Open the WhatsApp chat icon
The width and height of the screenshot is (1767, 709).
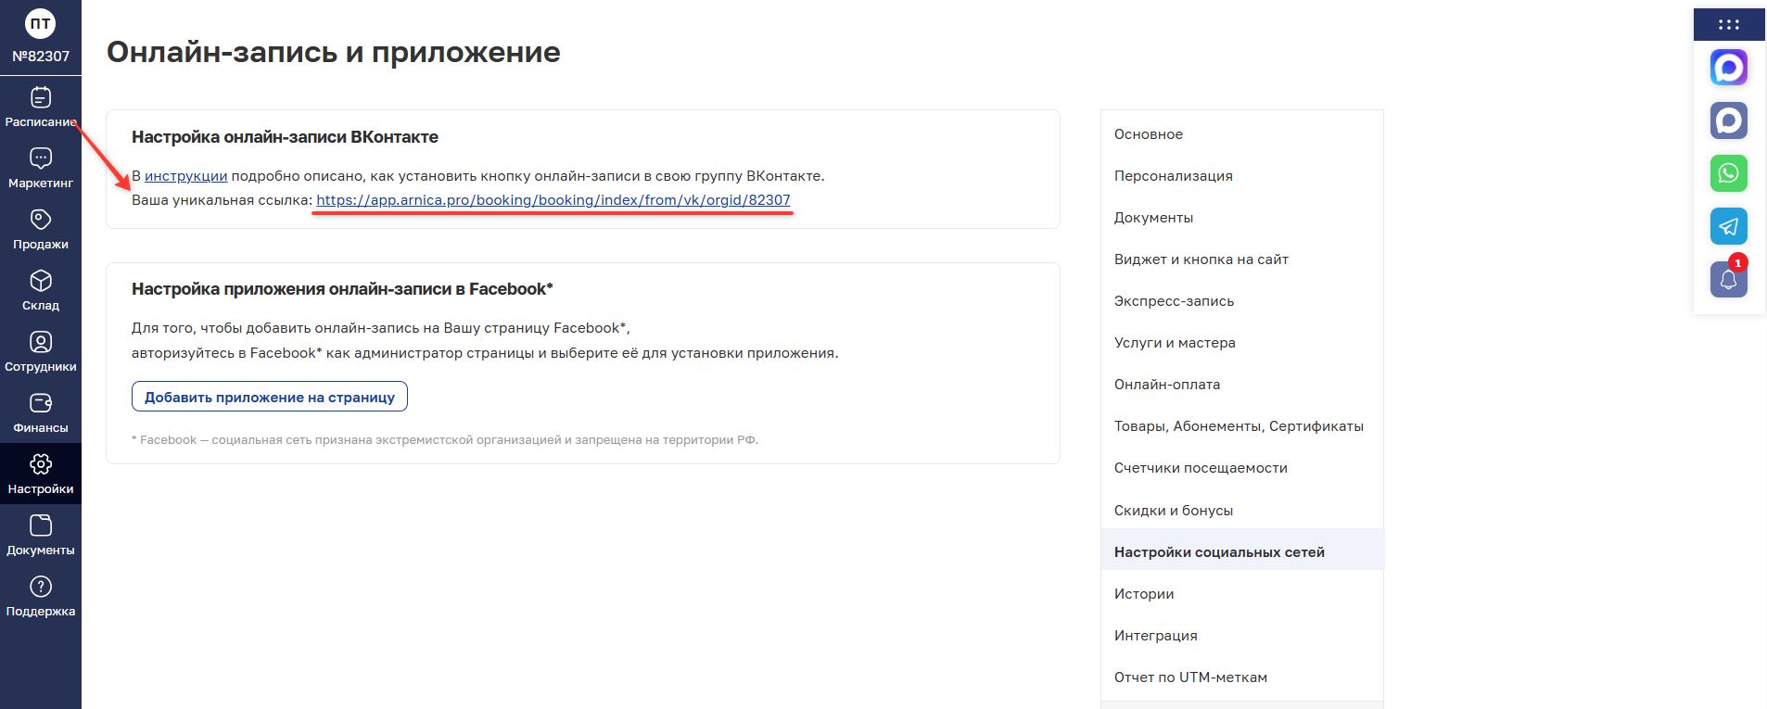pos(1728,173)
